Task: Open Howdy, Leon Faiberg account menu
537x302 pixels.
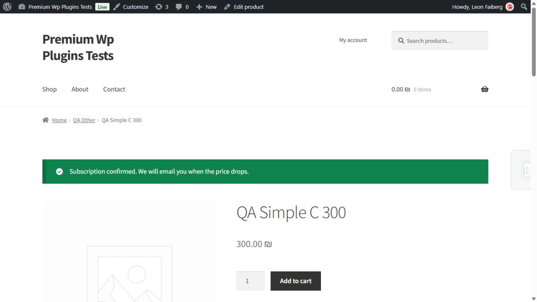Action: point(477,7)
